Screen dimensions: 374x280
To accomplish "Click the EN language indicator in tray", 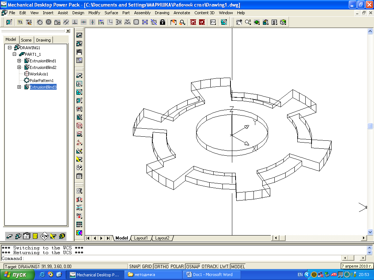I will [x=300, y=275].
